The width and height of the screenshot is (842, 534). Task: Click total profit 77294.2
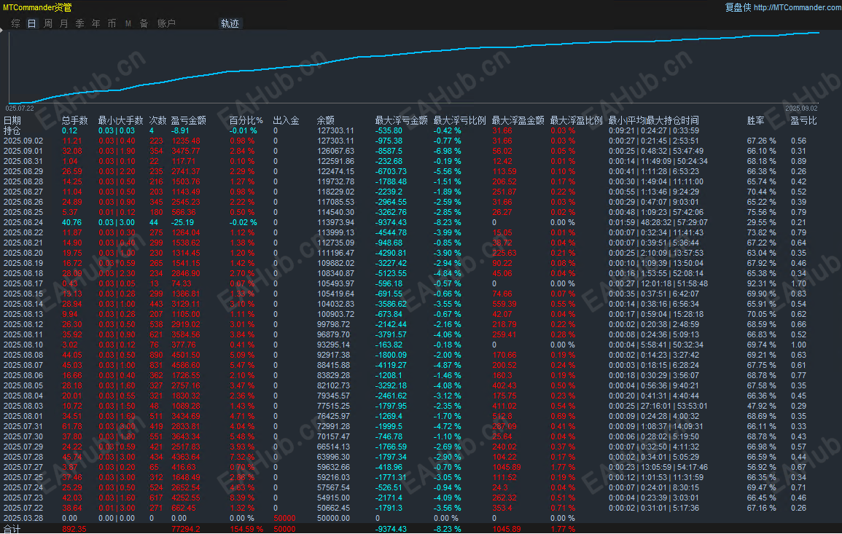[186, 529]
